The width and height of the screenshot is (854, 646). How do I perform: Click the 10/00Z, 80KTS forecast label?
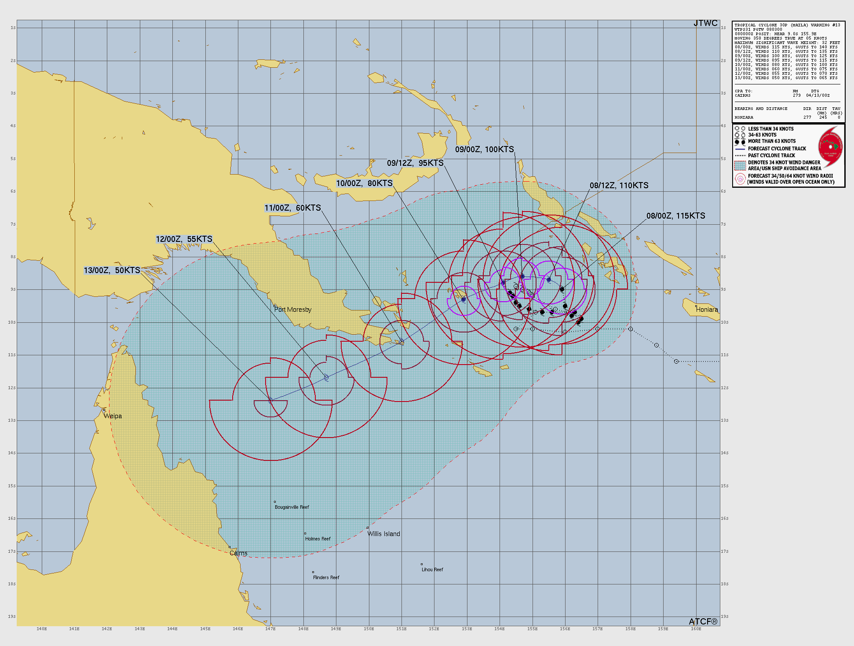point(364,183)
